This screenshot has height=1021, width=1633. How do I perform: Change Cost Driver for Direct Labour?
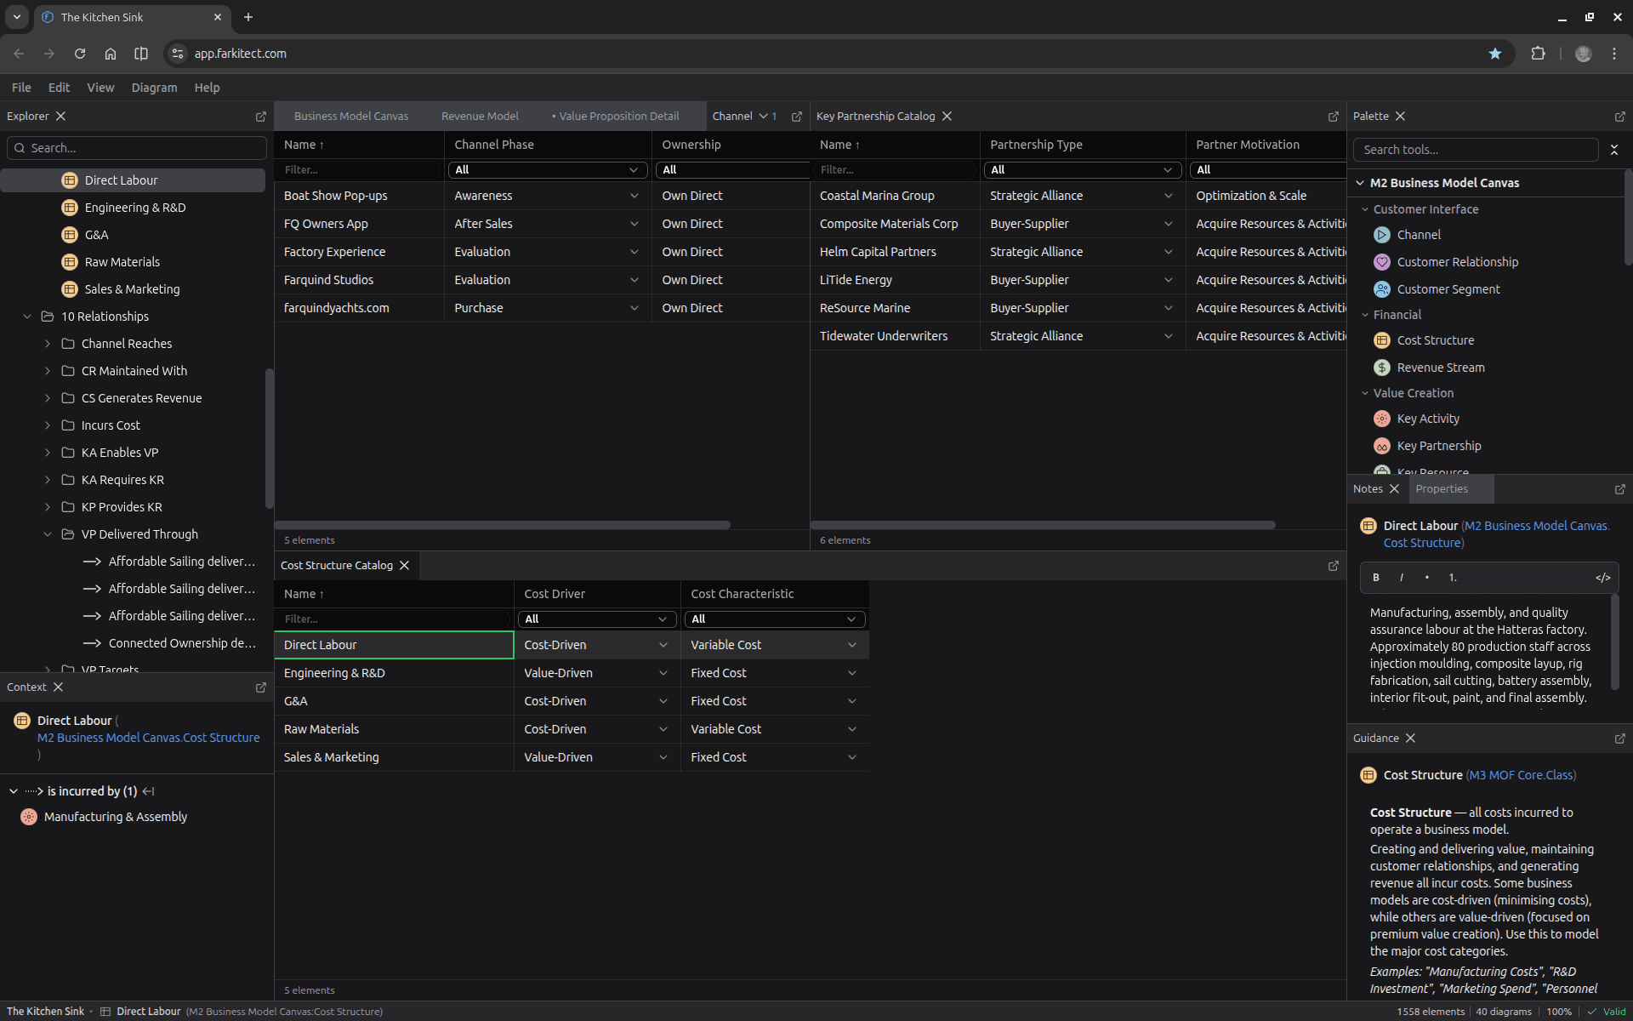click(x=663, y=645)
